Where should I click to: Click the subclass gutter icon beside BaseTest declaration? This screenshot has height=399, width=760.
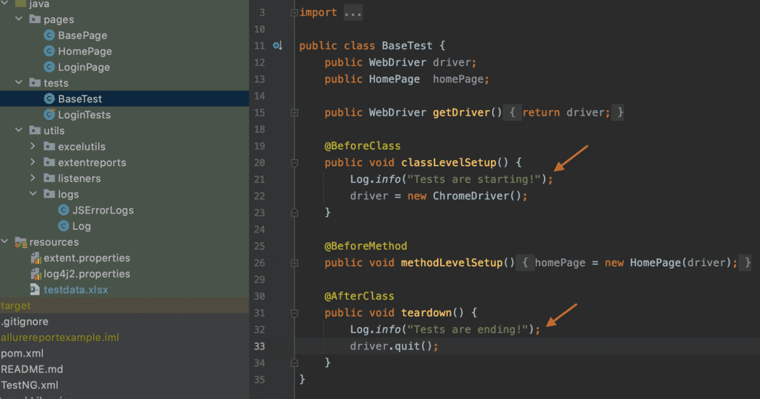click(x=277, y=45)
